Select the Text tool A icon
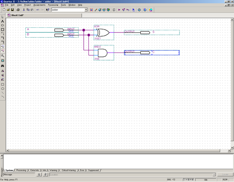The image size is (234, 182). tap(3, 21)
